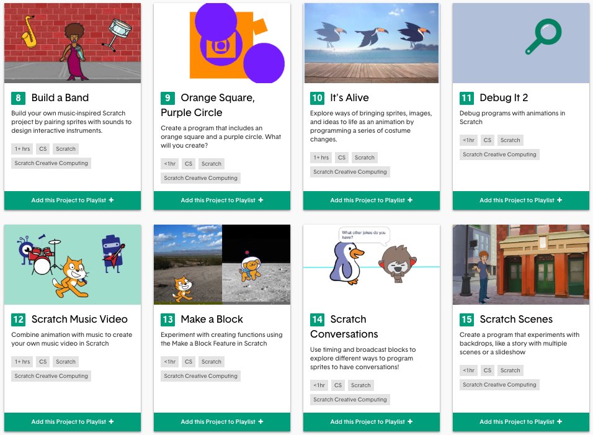Select the Scratch tag on Scratch Scenes
The image size is (593, 435).
tap(510, 370)
